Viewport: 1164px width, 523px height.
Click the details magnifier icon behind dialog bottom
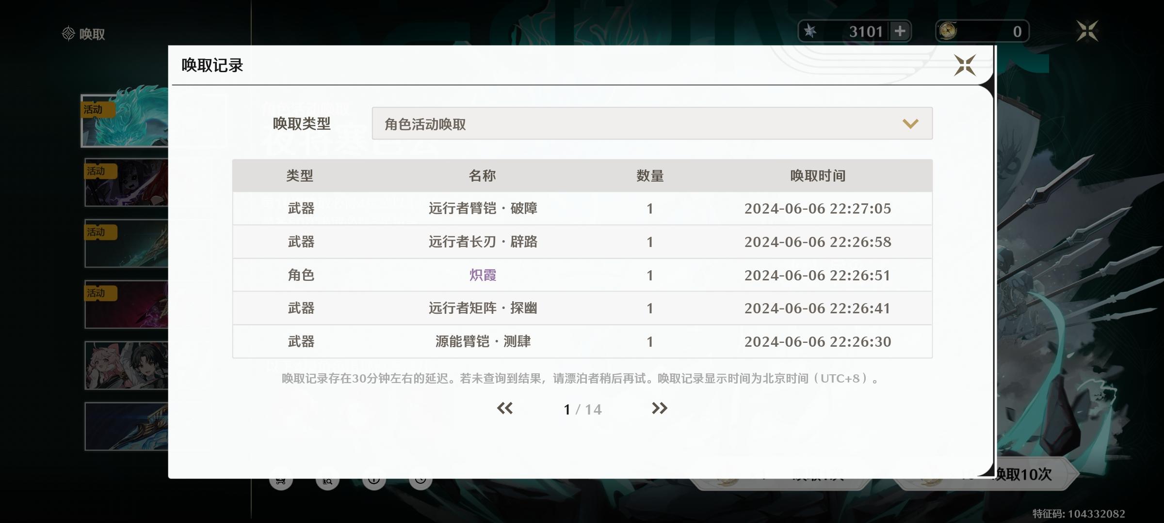[327, 479]
